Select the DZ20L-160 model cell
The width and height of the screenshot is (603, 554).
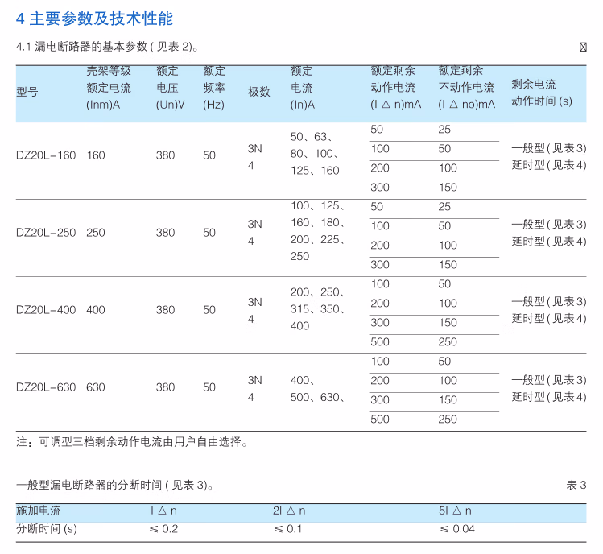click(46, 155)
